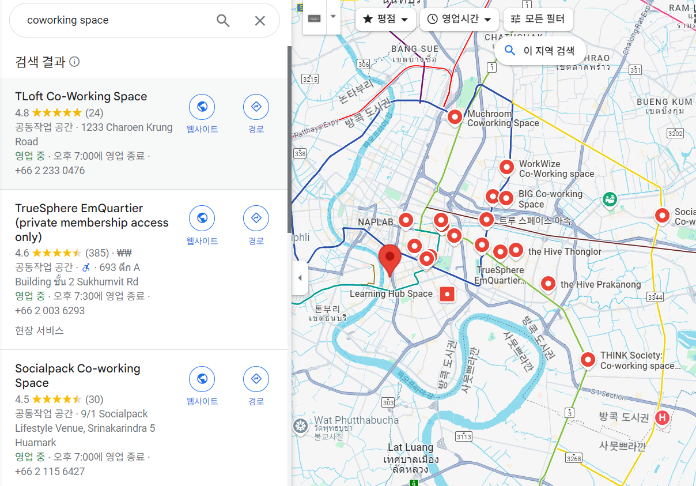Click the Socialpack 4.5 rating (30)
Image resolution: width=696 pixels, height=486 pixels.
(59, 400)
